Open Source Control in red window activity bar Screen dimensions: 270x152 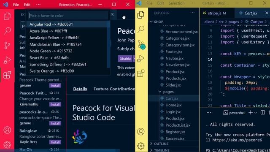click(x=7, y=46)
